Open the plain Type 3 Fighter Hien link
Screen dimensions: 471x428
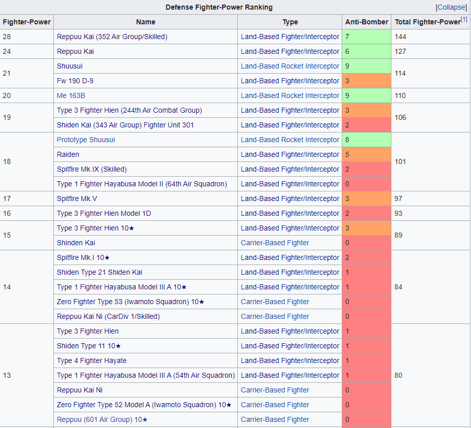(x=88, y=332)
